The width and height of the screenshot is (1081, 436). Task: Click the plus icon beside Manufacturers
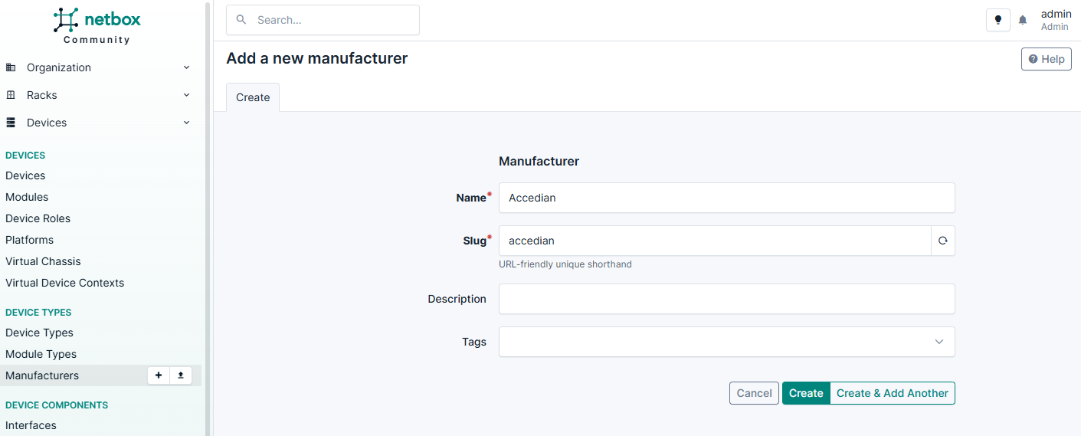tap(159, 375)
